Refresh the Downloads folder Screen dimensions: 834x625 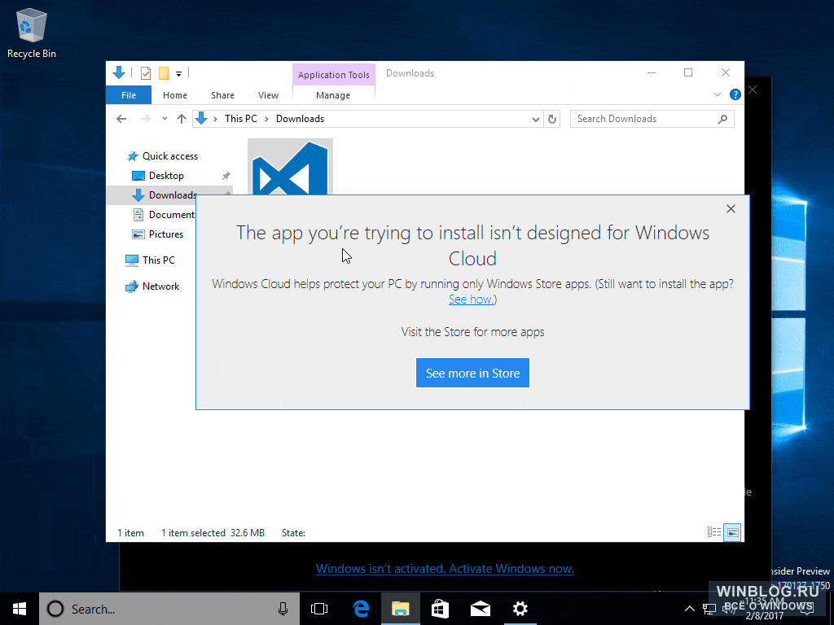pos(552,119)
